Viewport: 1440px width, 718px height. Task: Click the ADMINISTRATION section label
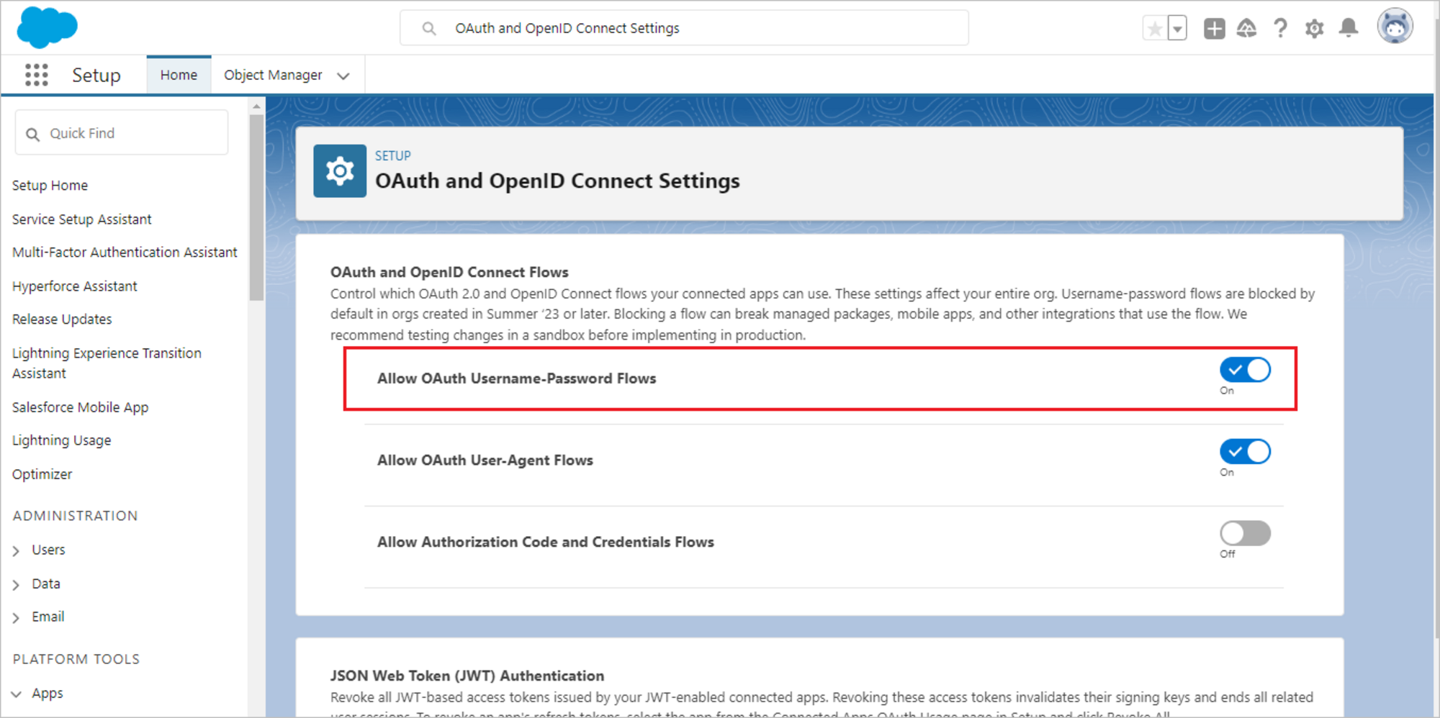click(75, 516)
